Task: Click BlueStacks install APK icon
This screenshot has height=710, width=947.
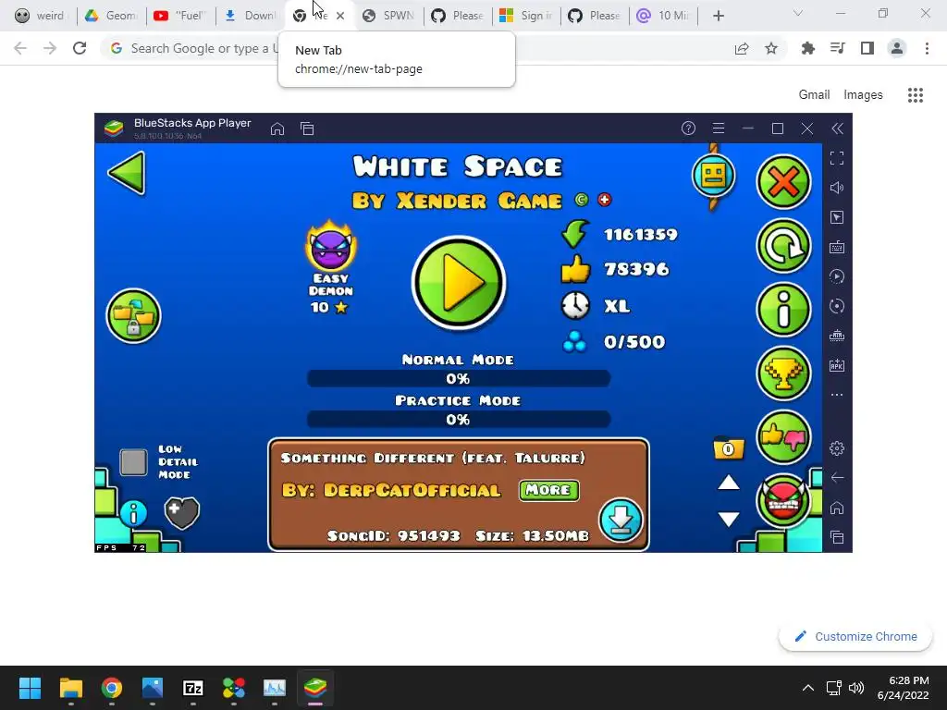Action: pyautogui.click(x=837, y=365)
